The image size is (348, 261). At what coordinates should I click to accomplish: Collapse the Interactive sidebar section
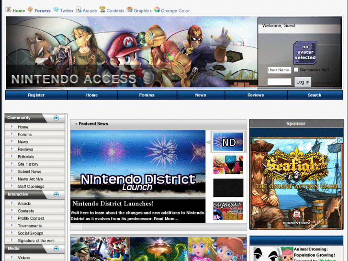[x=56, y=194]
